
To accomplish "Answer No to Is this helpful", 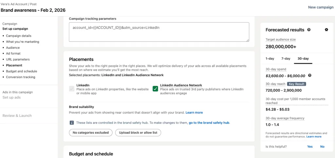I will point(322,147).
